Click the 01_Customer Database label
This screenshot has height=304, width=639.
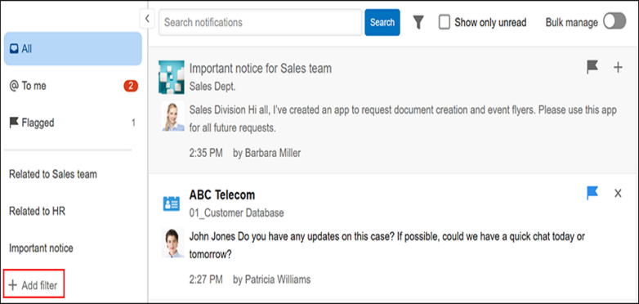pos(236,213)
